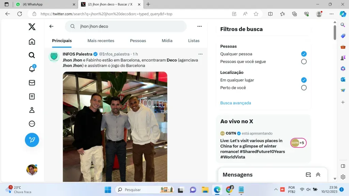Click the 'jhon jhon deco' search field

[130, 26]
